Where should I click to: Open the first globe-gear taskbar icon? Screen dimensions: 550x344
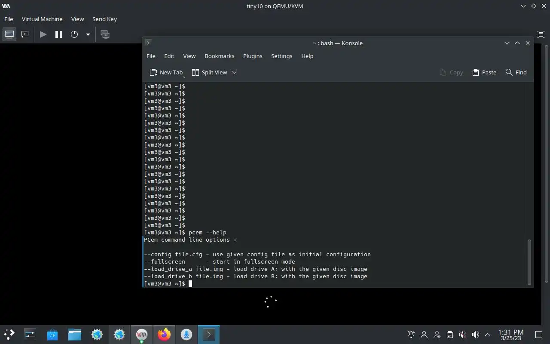[x=97, y=334]
